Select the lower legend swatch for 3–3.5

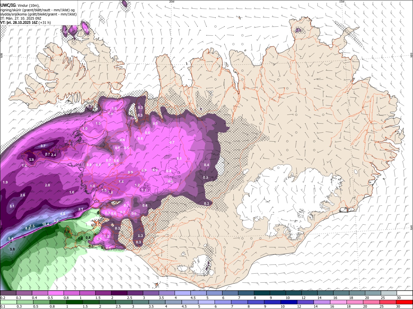point(141,302)
